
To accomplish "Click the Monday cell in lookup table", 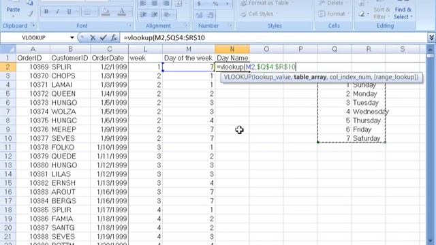I will pos(369,94).
